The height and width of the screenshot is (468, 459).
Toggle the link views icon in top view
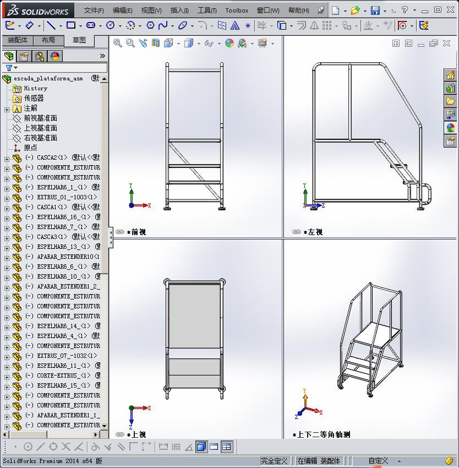pos(119,434)
